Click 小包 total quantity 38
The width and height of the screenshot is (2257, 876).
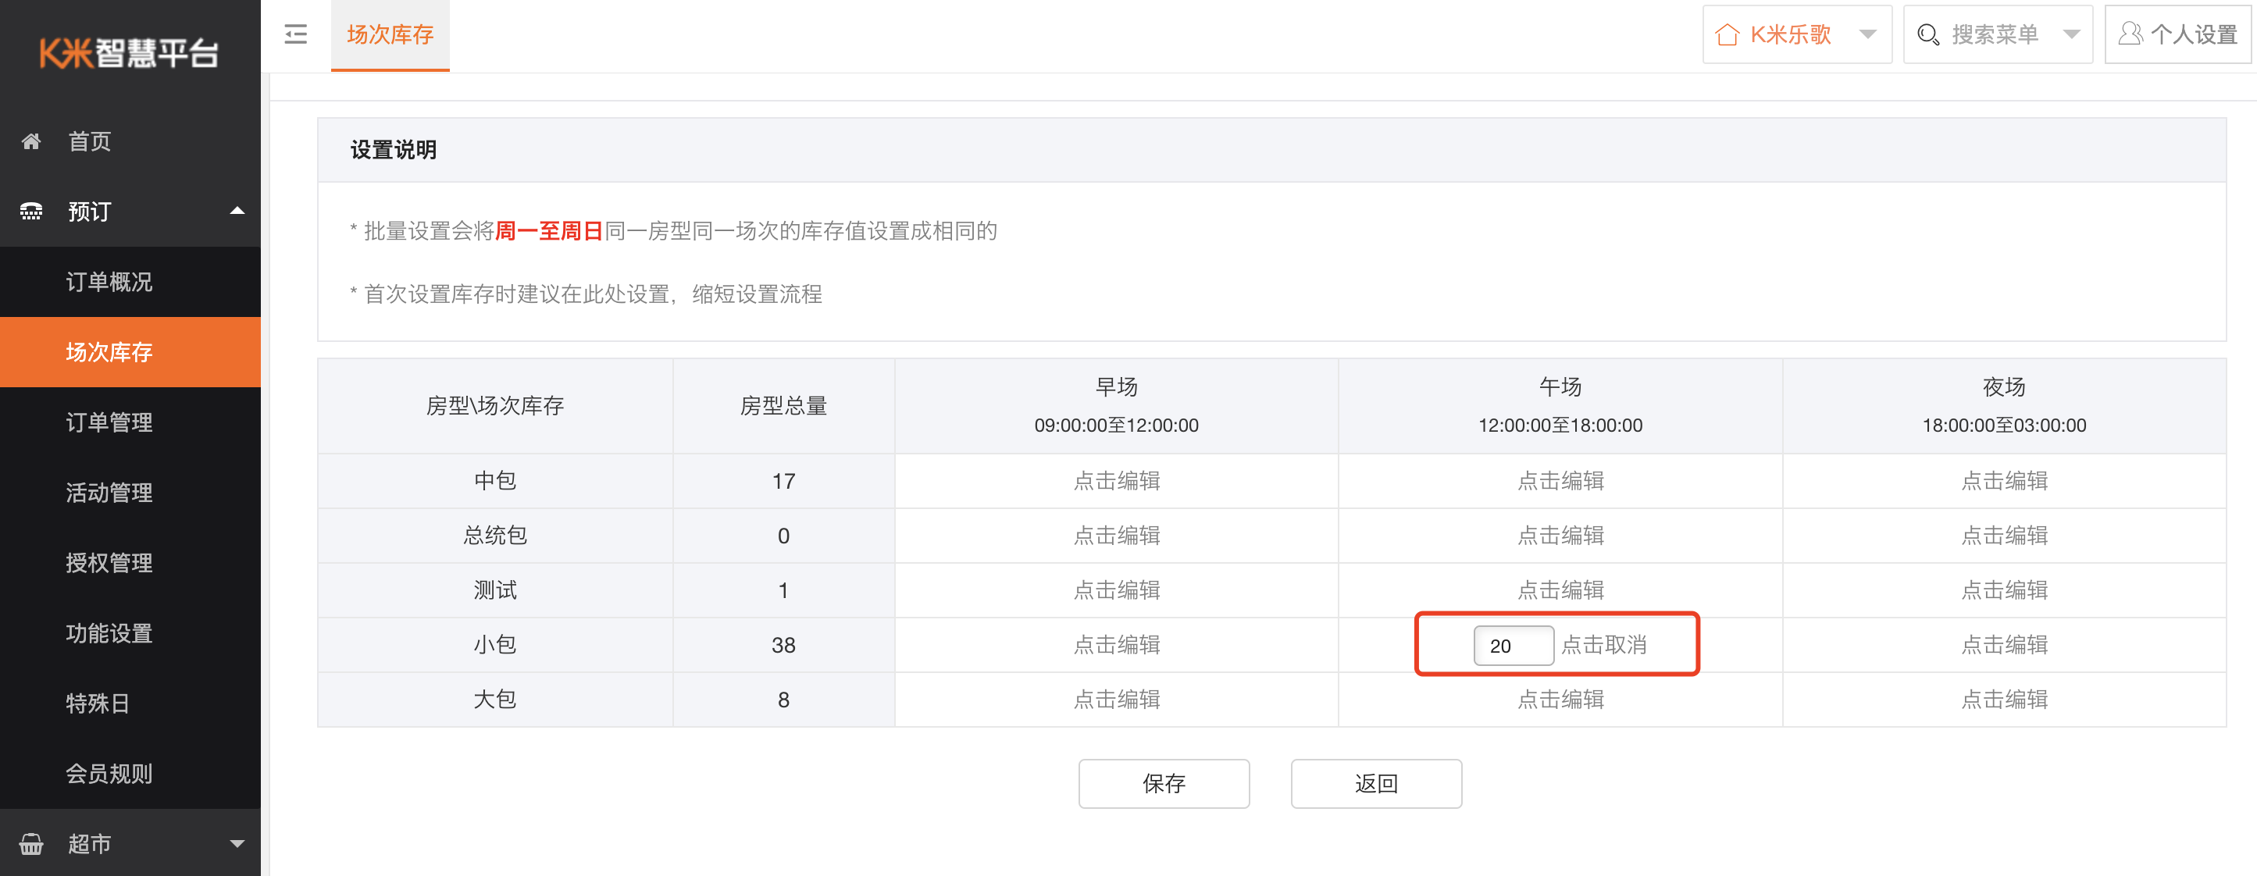pyautogui.click(x=783, y=645)
